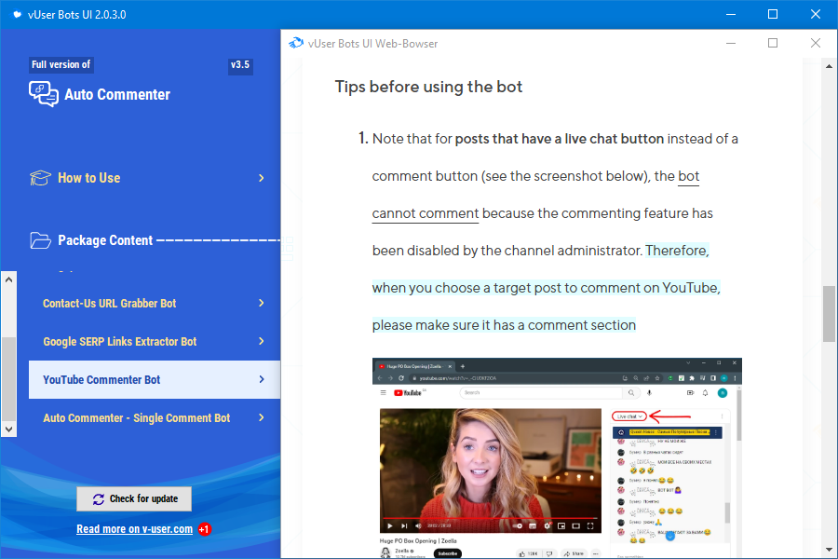Click the 'vUser Bots UI Web-Browser' title text

pos(373,44)
